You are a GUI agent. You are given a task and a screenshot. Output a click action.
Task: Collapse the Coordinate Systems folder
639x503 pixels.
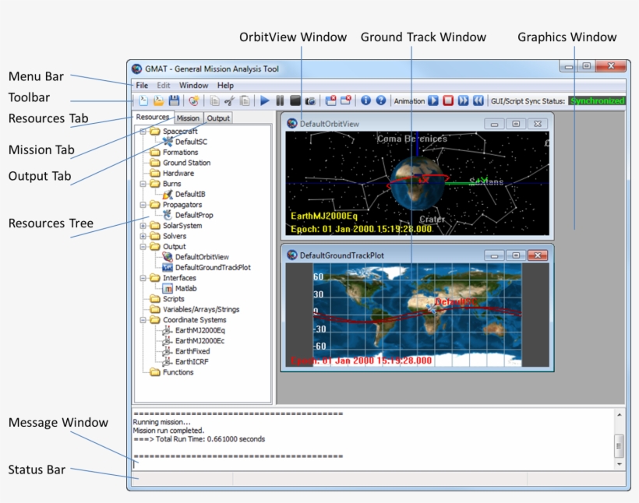tap(143, 320)
